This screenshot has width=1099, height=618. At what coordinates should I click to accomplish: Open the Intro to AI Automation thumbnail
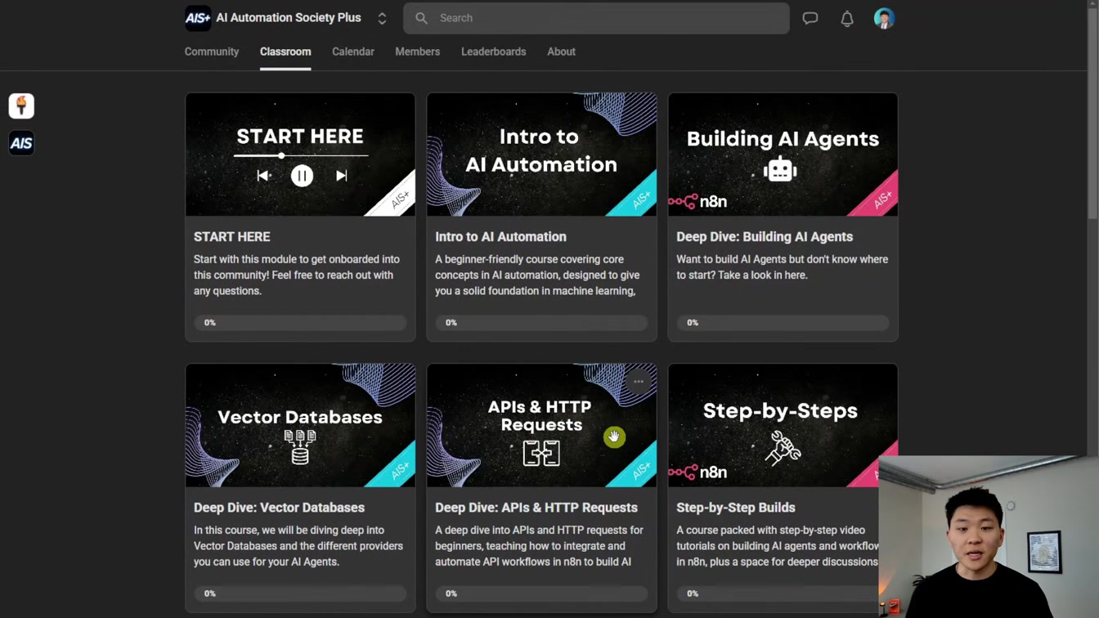[541, 154]
